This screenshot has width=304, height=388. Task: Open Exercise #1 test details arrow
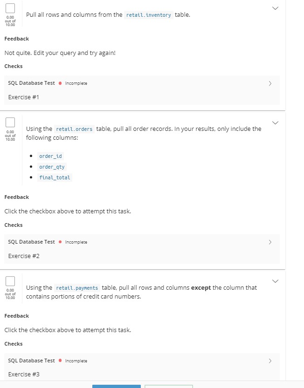click(x=270, y=83)
